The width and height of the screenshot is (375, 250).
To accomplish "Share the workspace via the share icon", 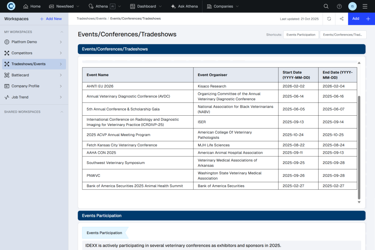I will click(x=341, y=19).
